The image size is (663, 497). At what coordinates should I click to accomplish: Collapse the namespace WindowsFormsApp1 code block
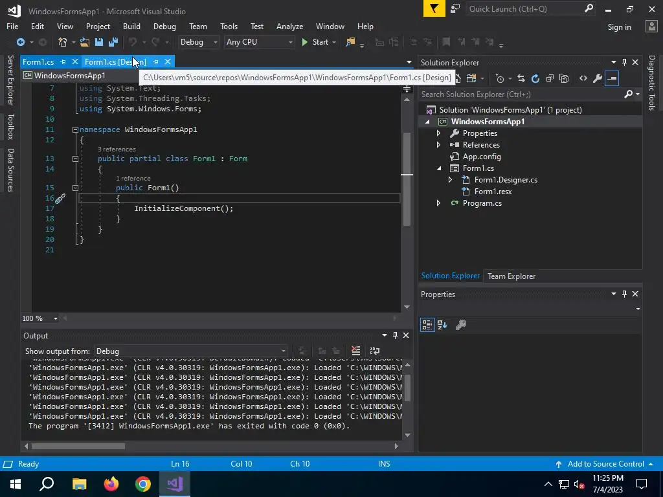75,129
